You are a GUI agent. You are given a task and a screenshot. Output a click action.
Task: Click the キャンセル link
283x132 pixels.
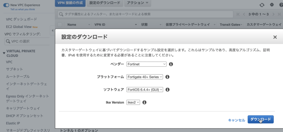[237, 120]
